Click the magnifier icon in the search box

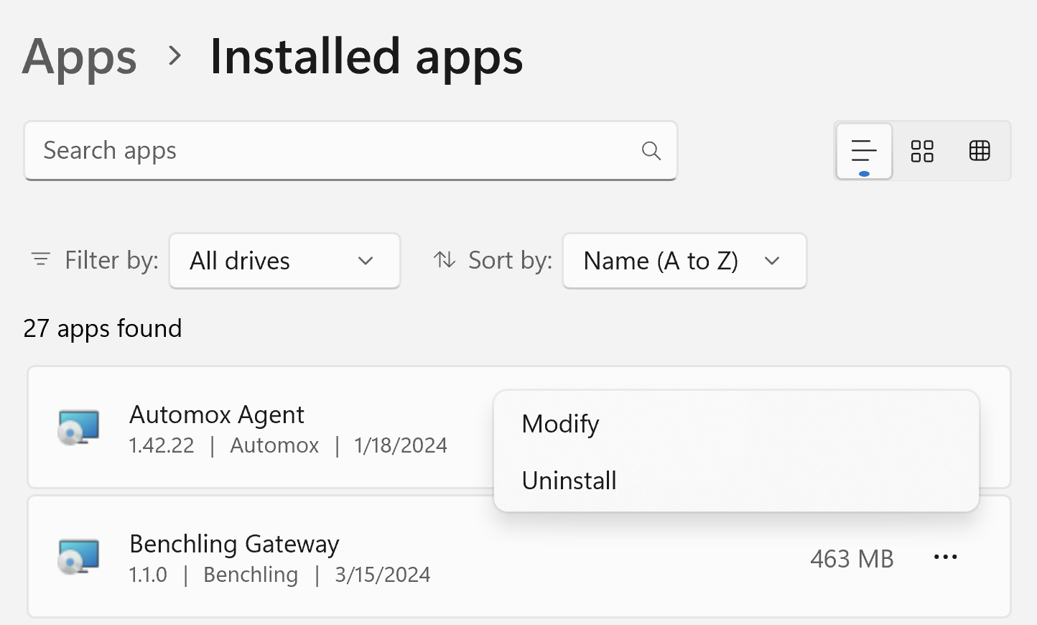pyautogui.click(x=651, y=151)
